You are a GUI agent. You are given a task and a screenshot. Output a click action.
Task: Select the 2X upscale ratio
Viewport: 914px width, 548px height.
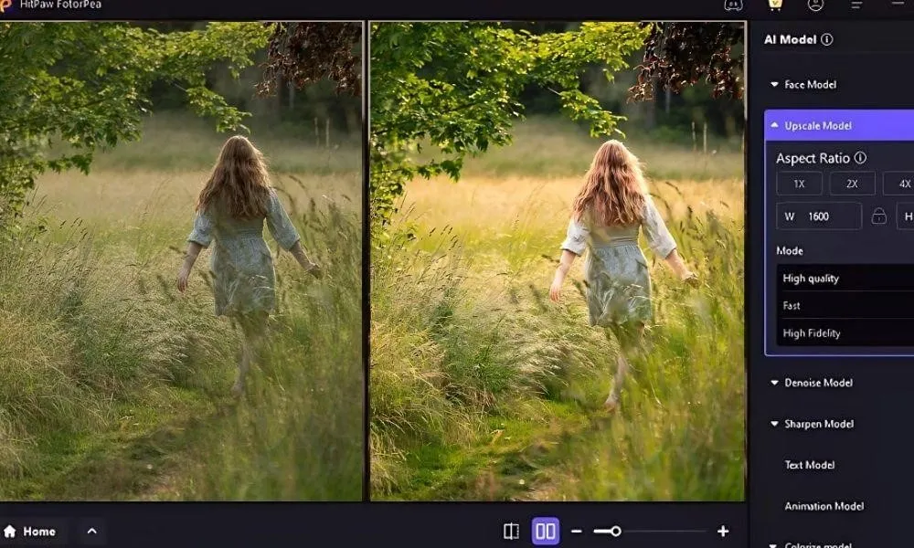[852, 184]
